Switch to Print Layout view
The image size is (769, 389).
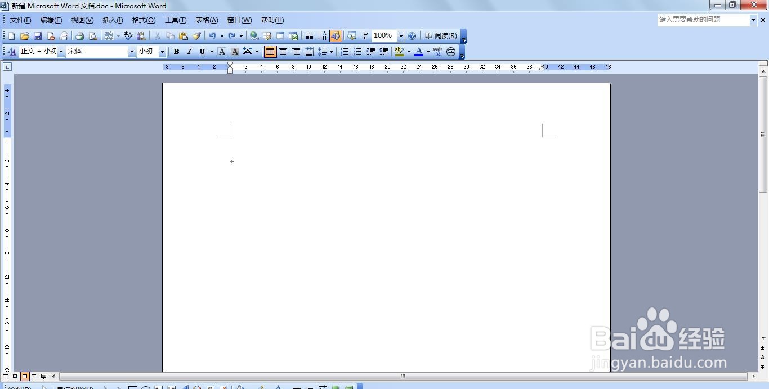pyautogui.click(x=25, y=376)
